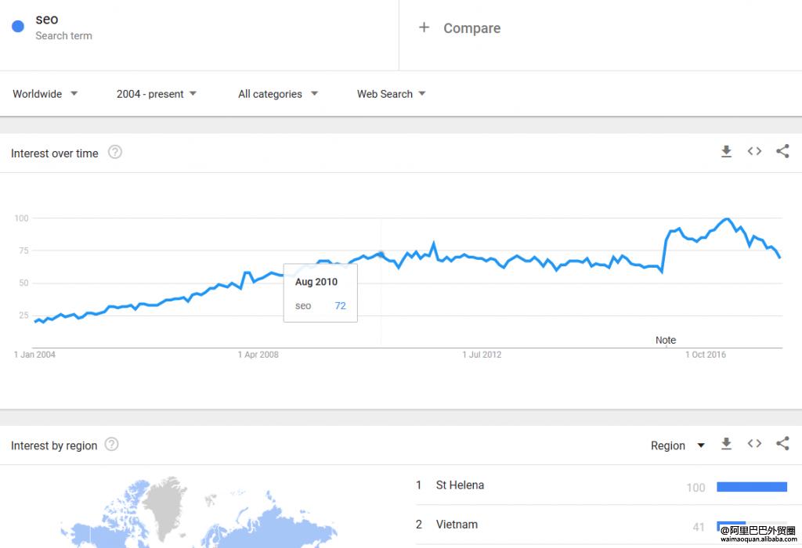The width and height of the screenshot is (802, 548).
Task: Open embed code for Interest over time
Action: click(x=754, y=152)
